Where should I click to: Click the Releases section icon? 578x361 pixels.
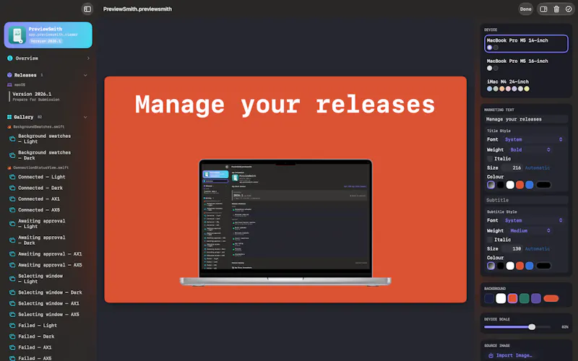point(9,75)
